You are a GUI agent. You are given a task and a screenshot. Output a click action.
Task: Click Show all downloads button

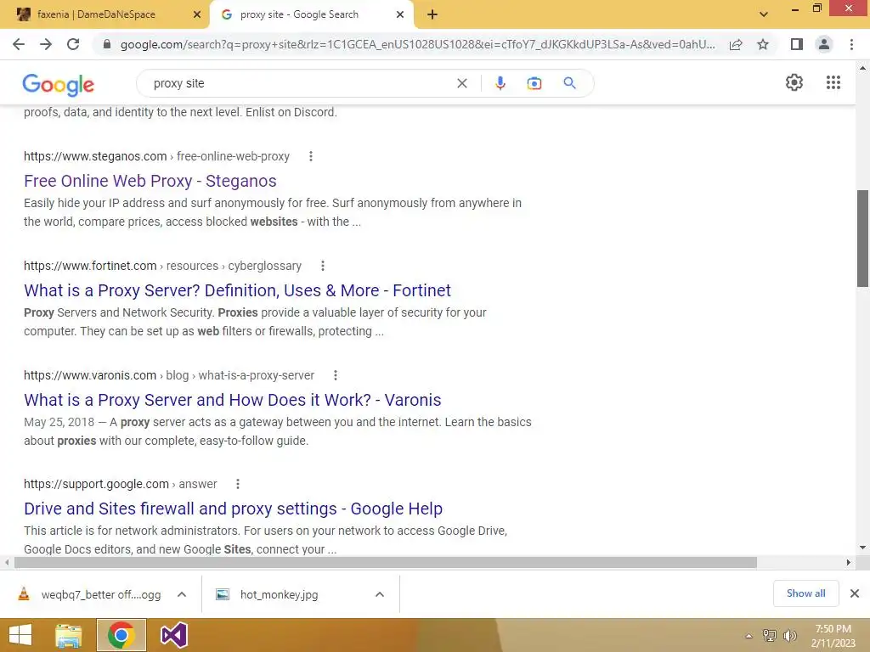click(805, 593)
